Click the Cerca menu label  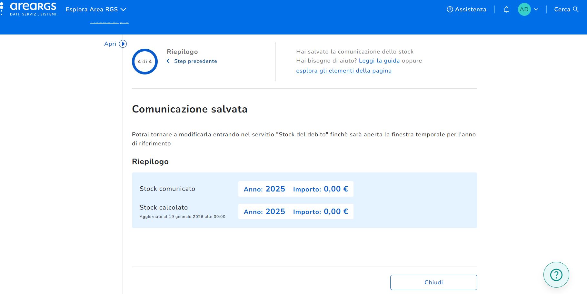click(x=562, y=9)
